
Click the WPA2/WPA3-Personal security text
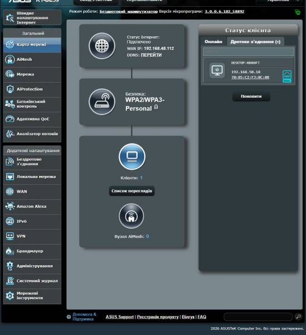pyautogui.click(x=145, y=104)
